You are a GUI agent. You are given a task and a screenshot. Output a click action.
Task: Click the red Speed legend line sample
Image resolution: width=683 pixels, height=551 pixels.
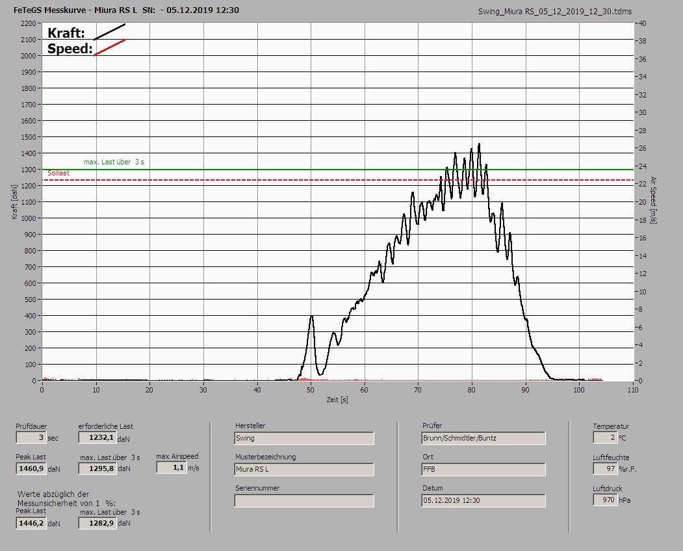pos(110,47)
